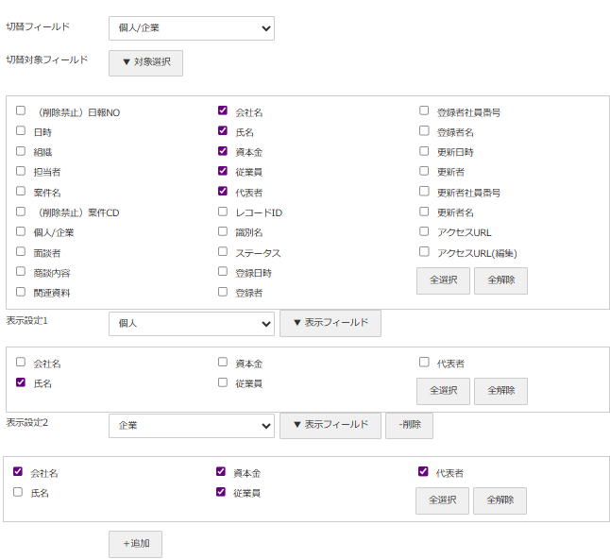
Task: Click the -削除 button for 表示設定2
Action: [409, 426]
